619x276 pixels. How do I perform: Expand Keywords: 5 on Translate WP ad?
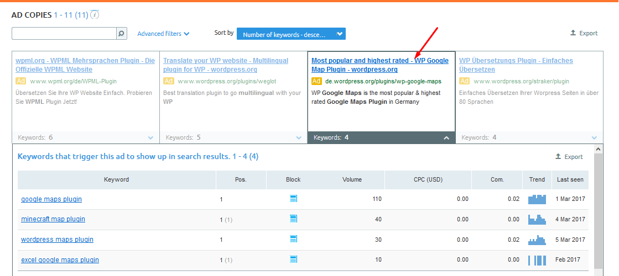click(x=233, y=137)
